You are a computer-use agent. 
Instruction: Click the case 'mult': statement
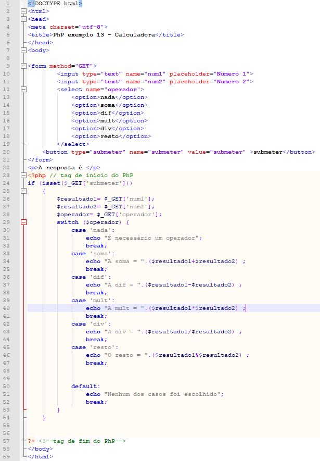(93, 301)
